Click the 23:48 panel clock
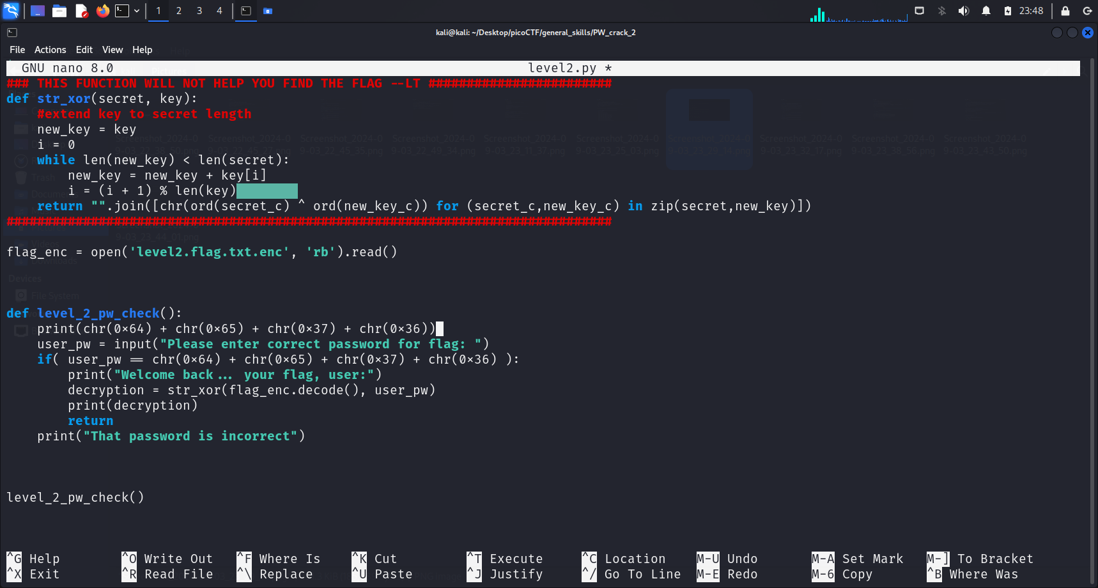 1031,11
